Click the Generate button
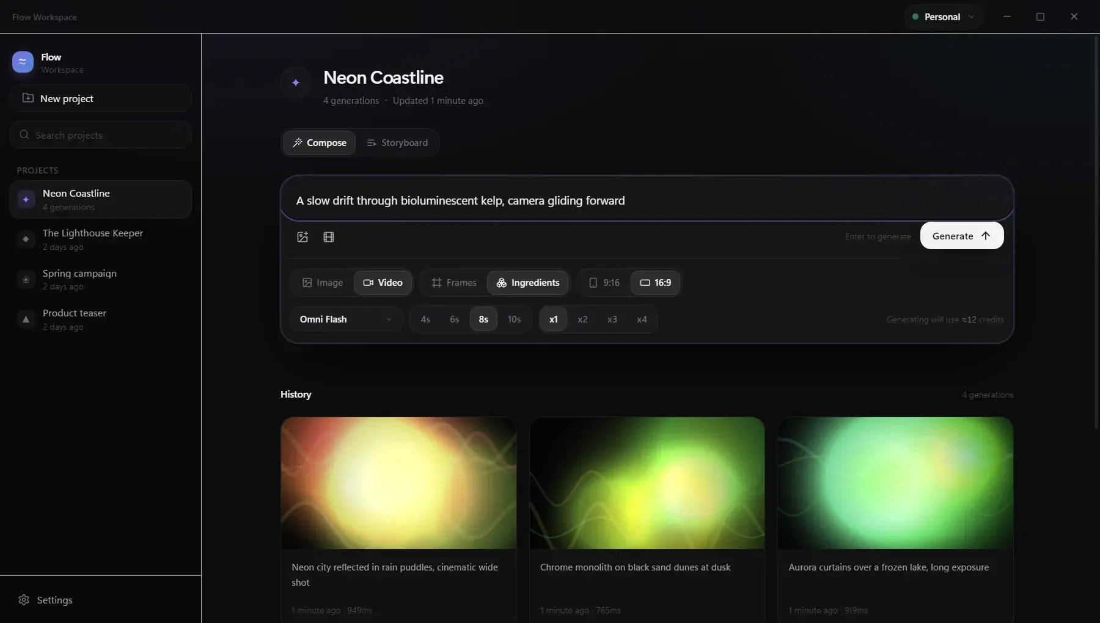 click(x=961, y=236)
